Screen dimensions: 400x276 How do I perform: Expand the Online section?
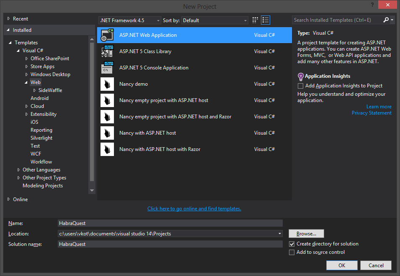coord(8,199)
